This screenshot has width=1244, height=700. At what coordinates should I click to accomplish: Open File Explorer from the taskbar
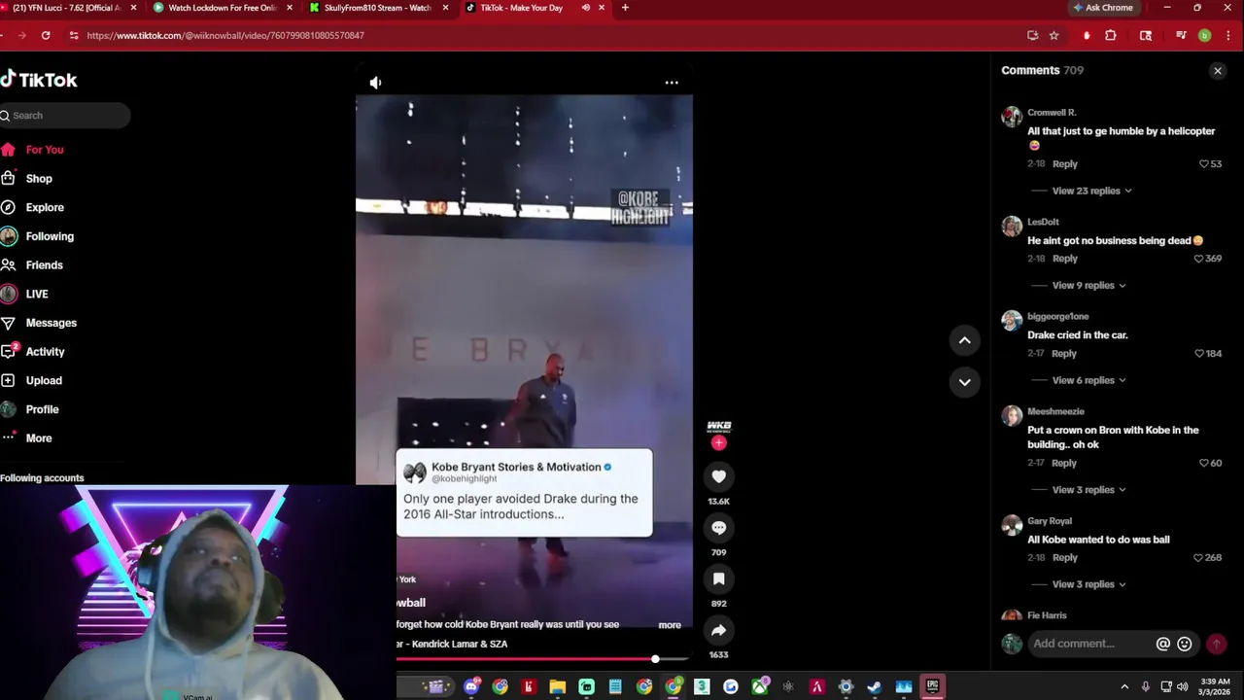tap(557, 687)
